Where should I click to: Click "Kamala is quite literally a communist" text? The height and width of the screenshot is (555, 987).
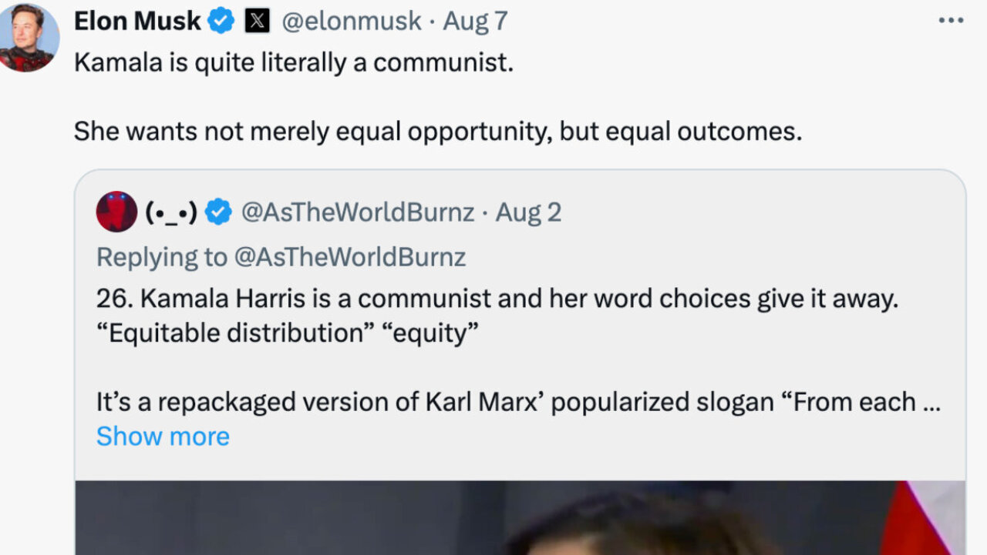[293, 63]
